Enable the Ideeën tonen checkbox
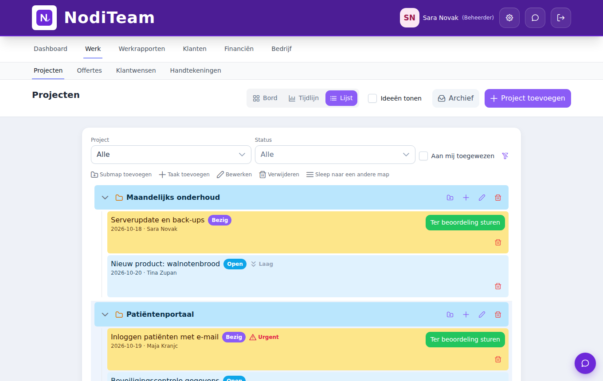Viewport: 603px width, 381px height. [x=372, y=98]
